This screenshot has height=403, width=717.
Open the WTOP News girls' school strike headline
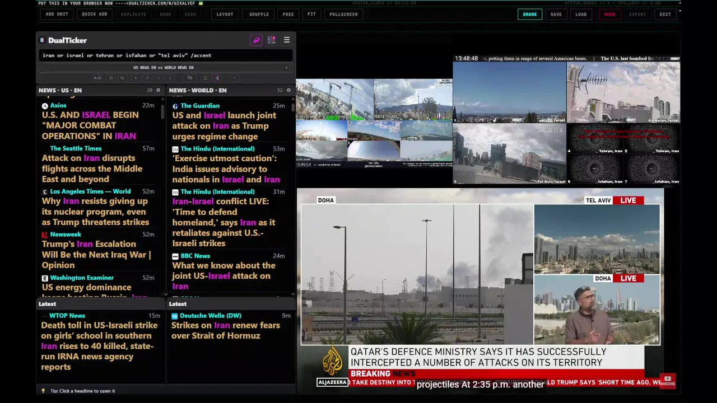point(99,346)
